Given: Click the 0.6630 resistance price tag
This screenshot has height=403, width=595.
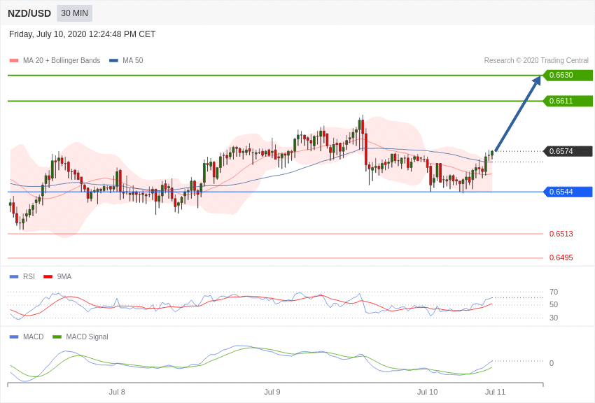Looking at the screenshot, I should 568,75.
